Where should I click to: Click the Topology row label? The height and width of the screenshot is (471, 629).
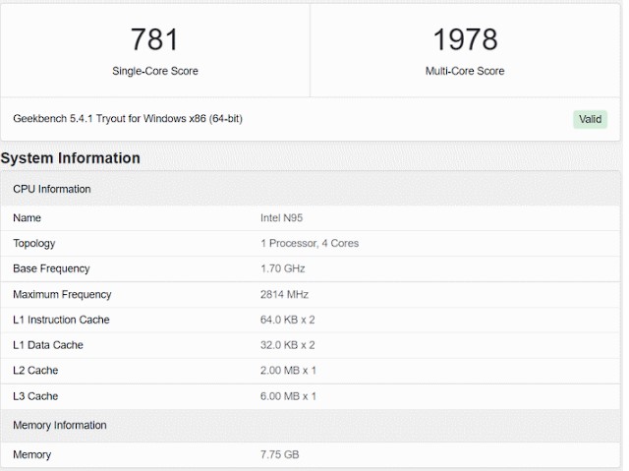[34, 243]
